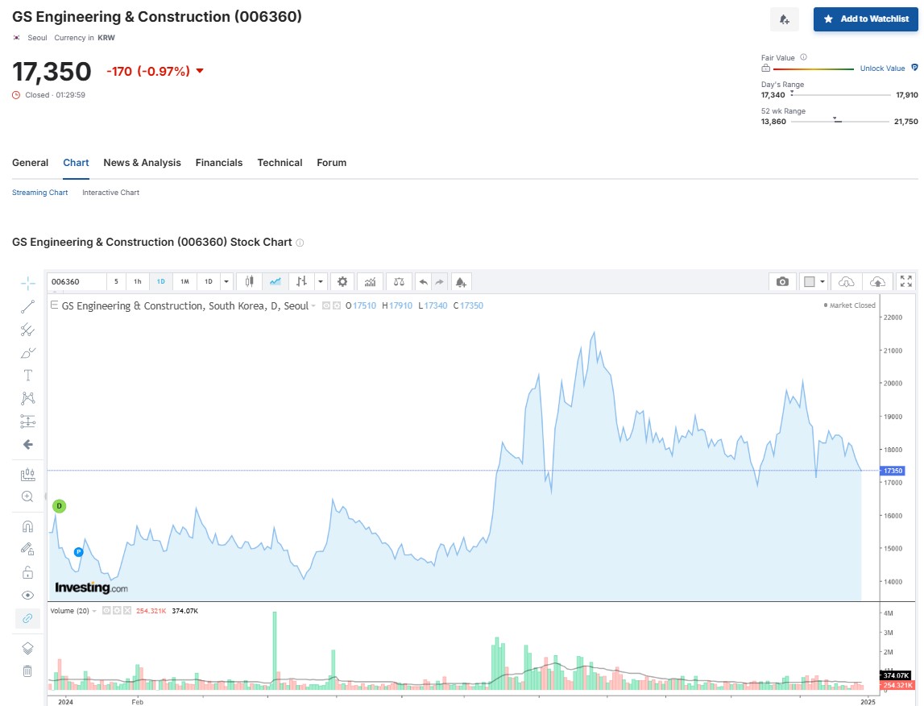Open the Technical tab
This screenshot has height=706, width=924.
tap(280, 163)
